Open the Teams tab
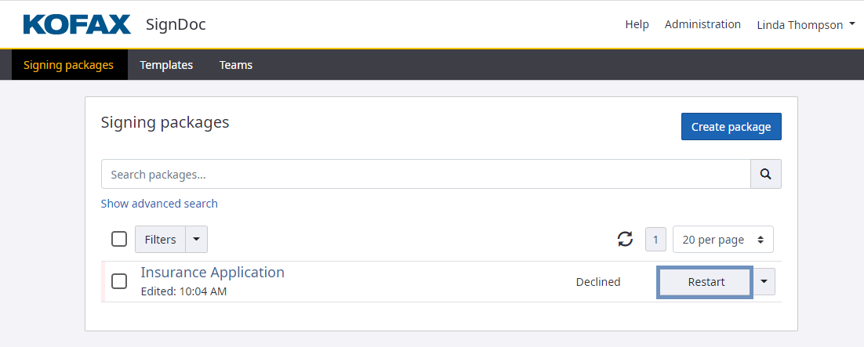864x347 pixels. [236, 65]
